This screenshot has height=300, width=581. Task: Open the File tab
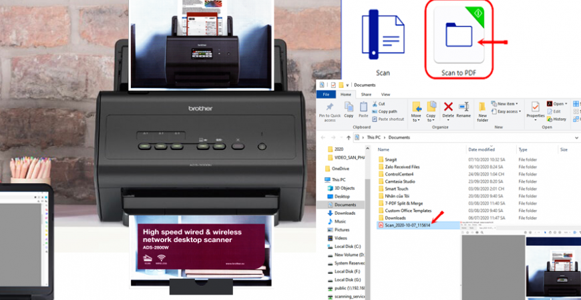pos(326,94)
